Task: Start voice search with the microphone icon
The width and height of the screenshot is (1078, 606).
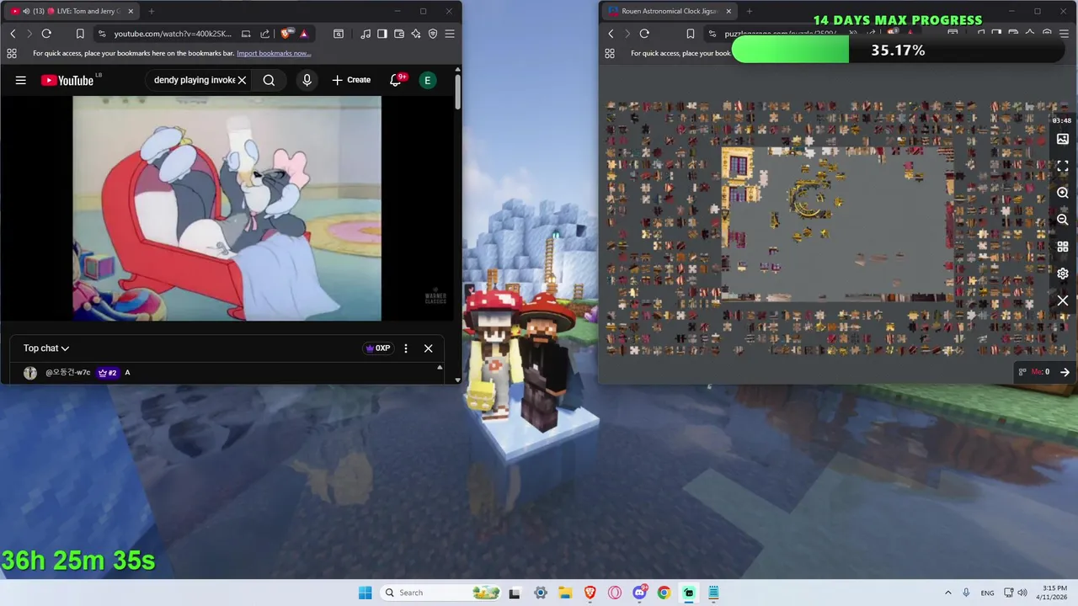Action: (x=307, y=80)
